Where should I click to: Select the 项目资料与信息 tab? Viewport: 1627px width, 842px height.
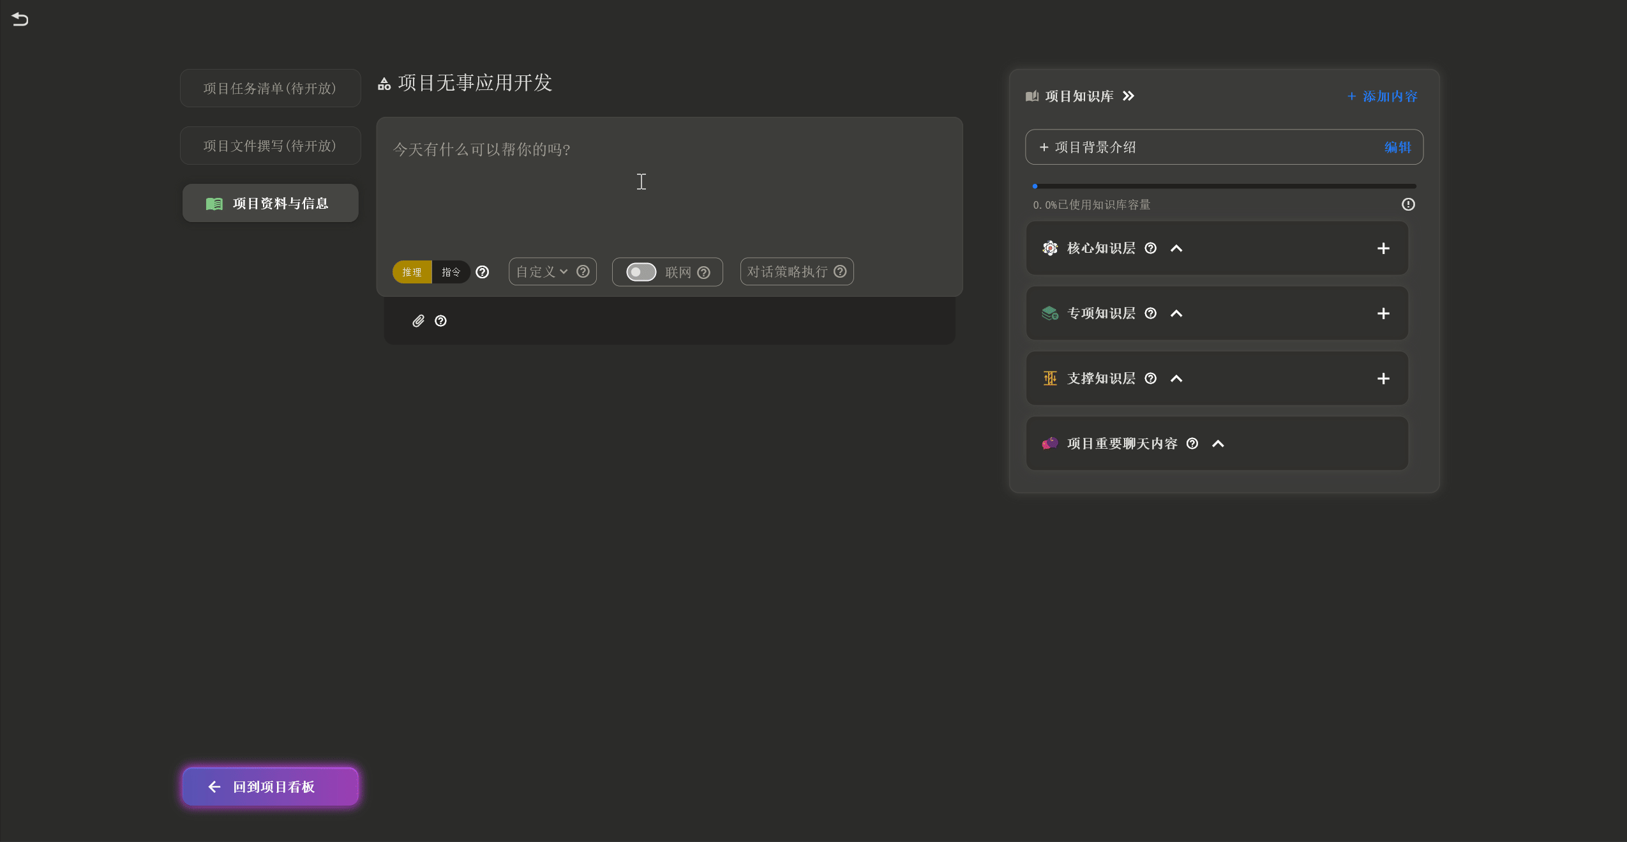[x=270, y=203]
